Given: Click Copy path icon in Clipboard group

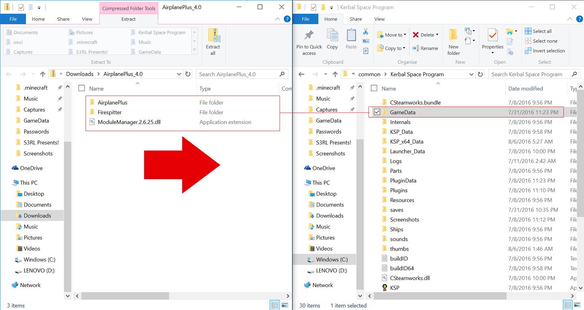Looking at the screenshot, I should click(366, 41).
